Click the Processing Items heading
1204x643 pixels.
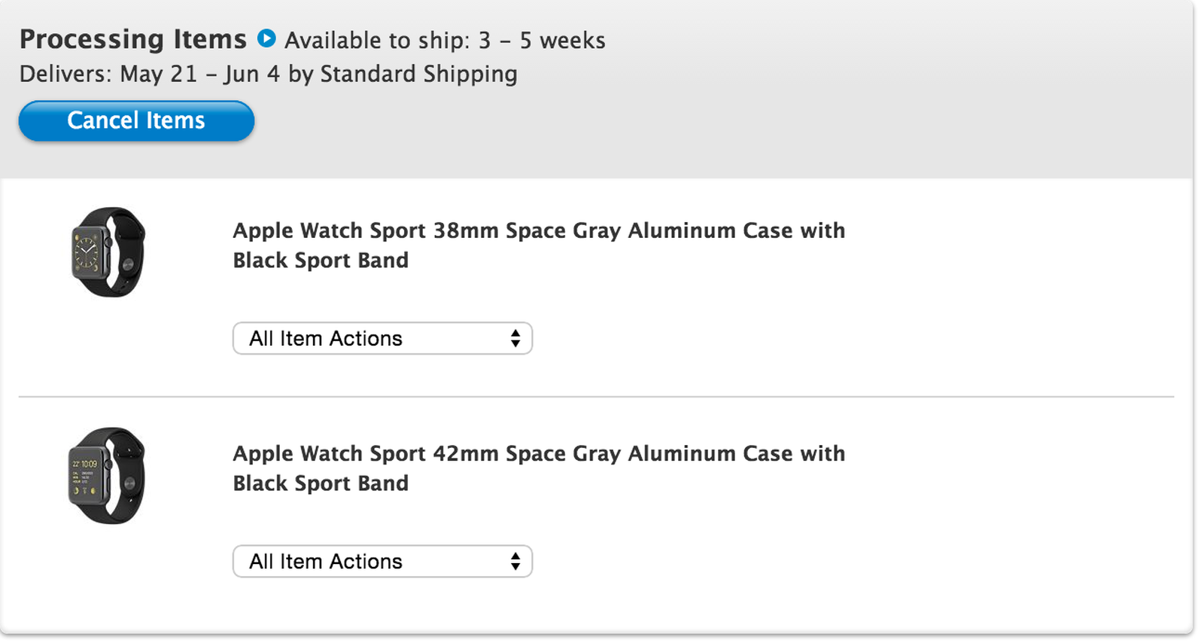pos(133,38)
